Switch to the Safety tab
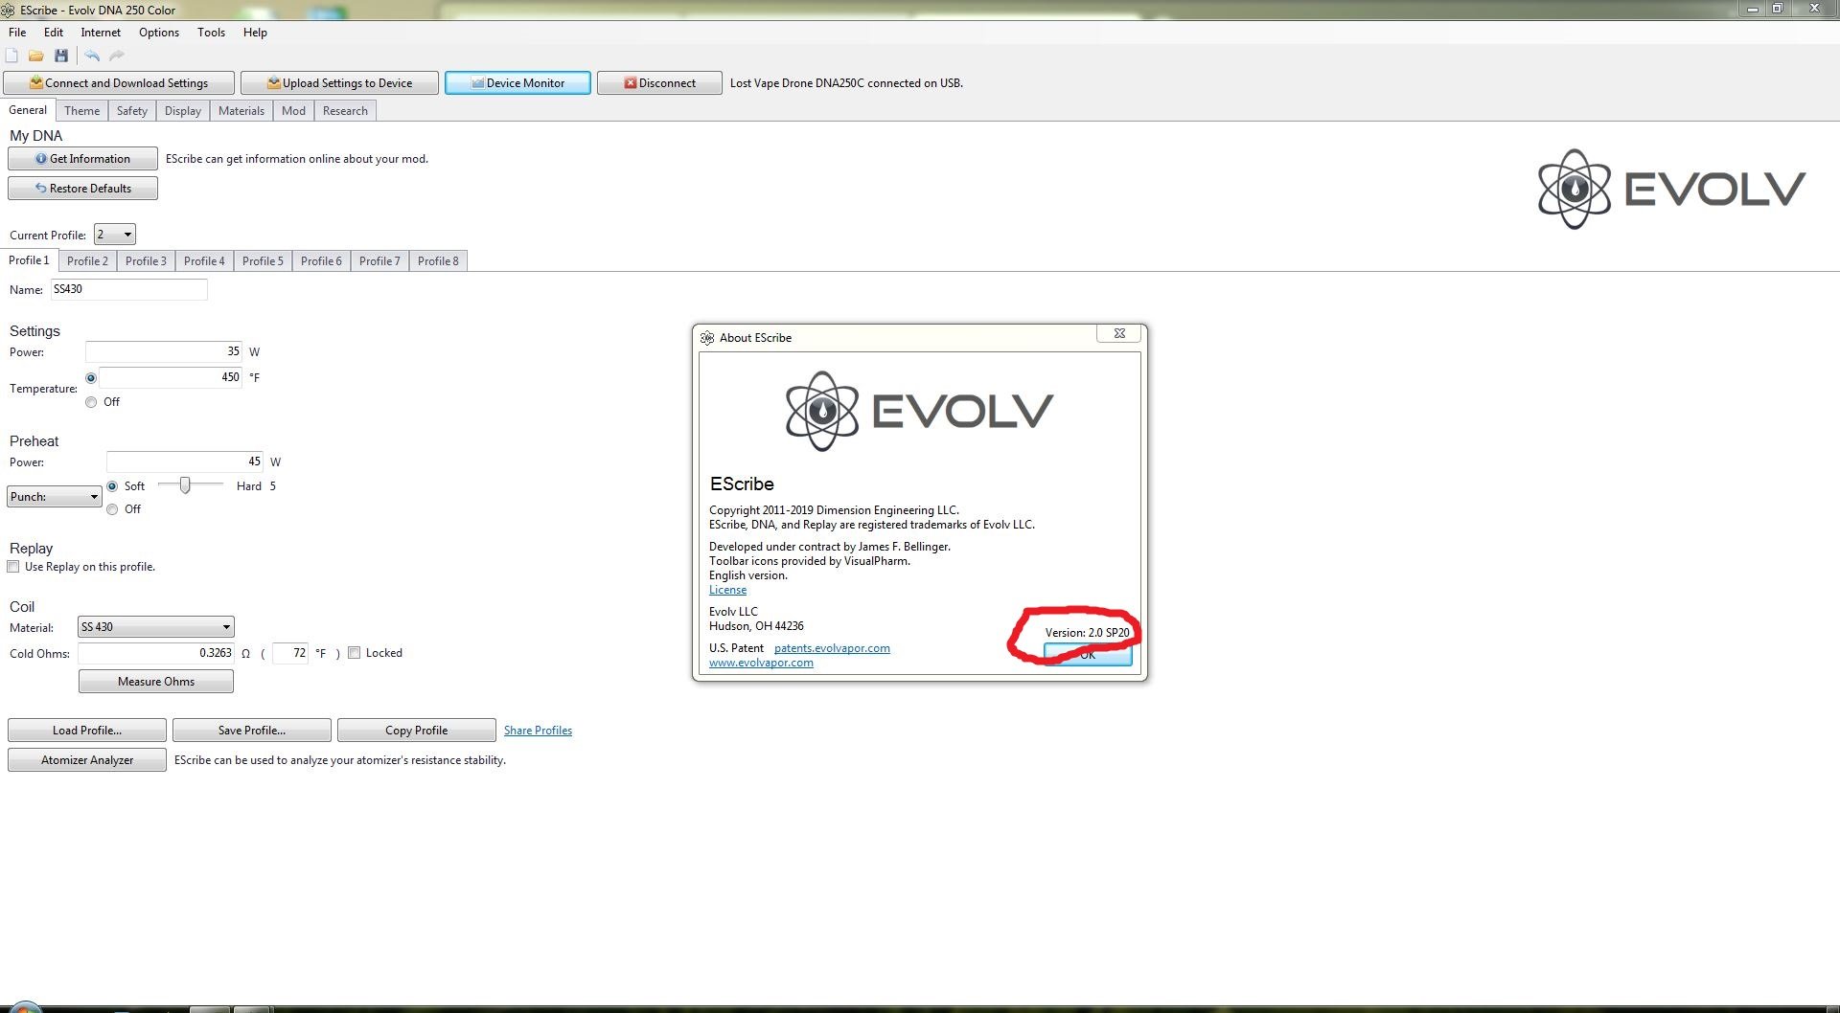 point(131,111)
